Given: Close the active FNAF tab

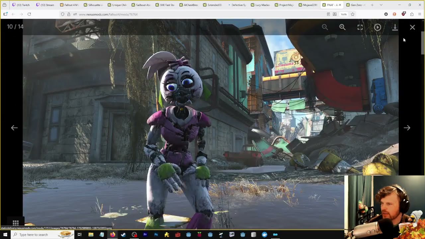Looking at the screenshot, I should pyautogui.click(x=340, y=5).
